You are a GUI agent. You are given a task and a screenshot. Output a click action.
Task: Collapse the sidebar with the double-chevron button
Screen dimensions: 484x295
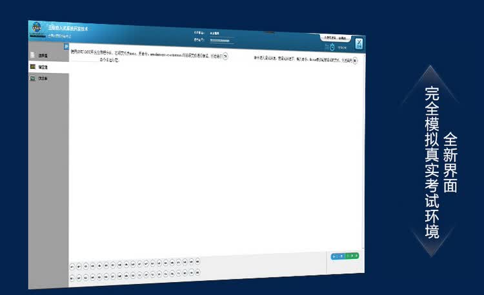tap(66, 46)
